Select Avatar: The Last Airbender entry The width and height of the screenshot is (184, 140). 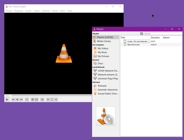(x=137, y=41)
